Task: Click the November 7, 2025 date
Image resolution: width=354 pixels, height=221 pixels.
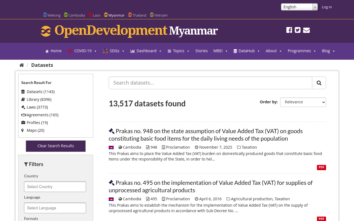Action: click(x=216, y=147)
